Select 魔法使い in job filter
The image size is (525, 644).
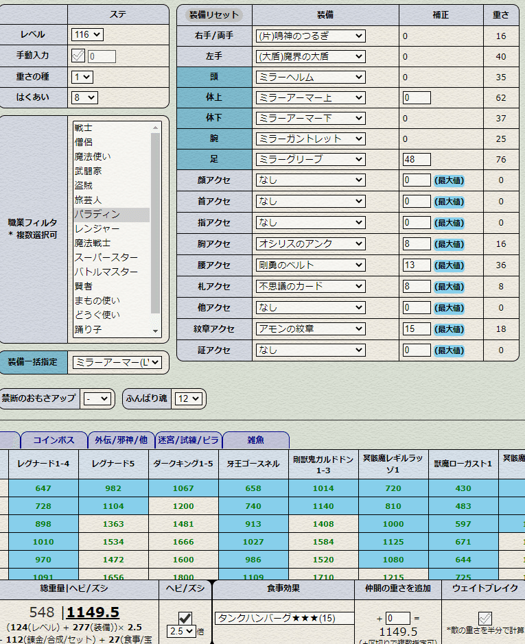click(x=111, y=156)
